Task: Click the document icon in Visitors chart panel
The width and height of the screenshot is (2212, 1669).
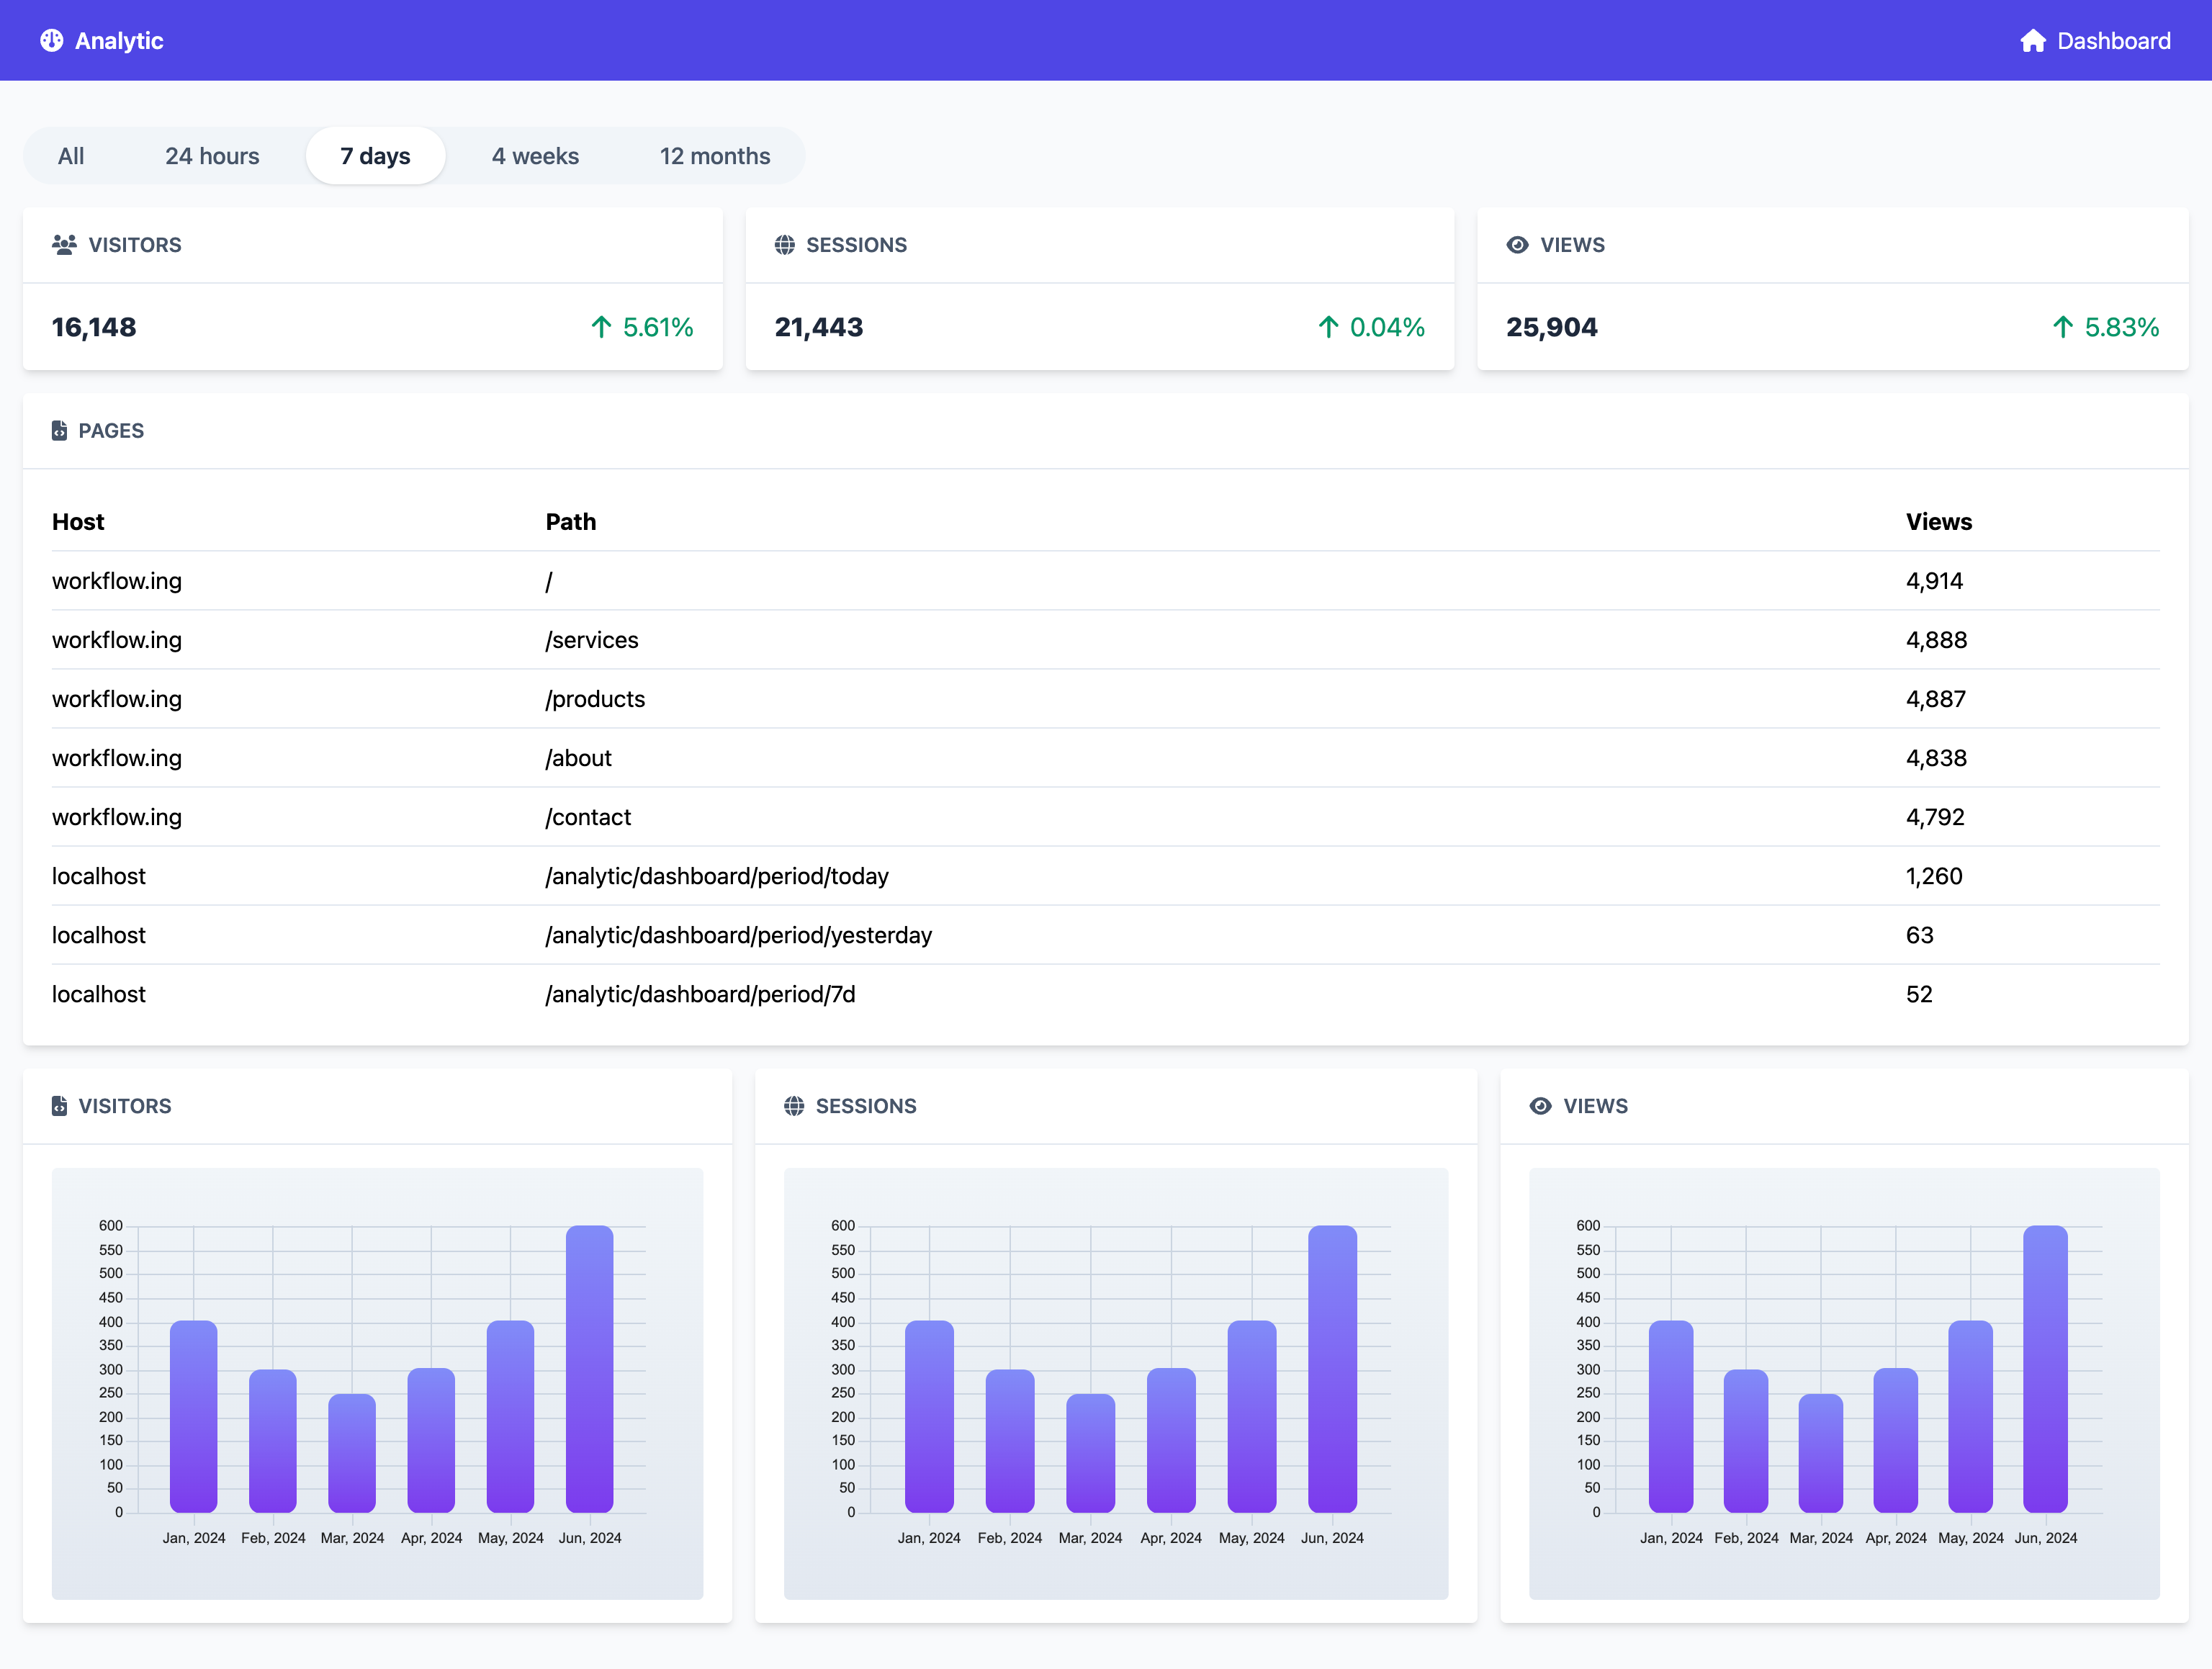Action: pos(59,1106)
